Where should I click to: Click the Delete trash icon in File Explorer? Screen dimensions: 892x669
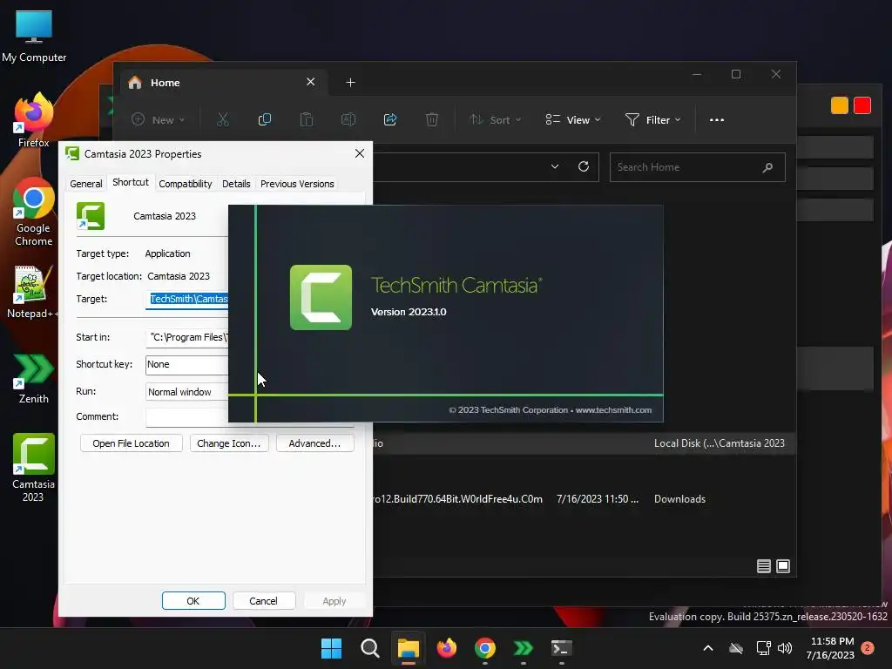point(432,119)
